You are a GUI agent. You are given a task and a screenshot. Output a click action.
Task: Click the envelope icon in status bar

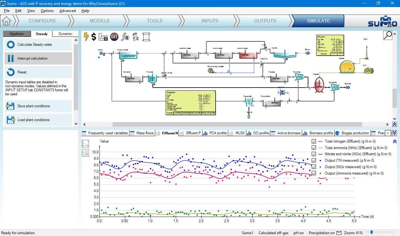[x=339, y=233]
